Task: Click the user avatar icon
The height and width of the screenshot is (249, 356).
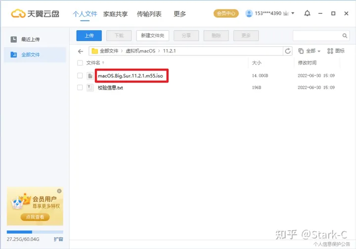Action: 249,13
